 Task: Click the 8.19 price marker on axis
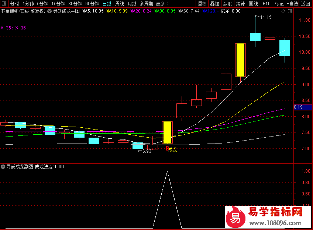(x=298, y=107)
